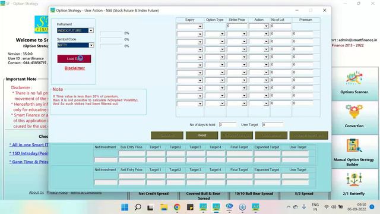Click the middle 0% progress bar
The image size is (380, 214).
point(111,39)
